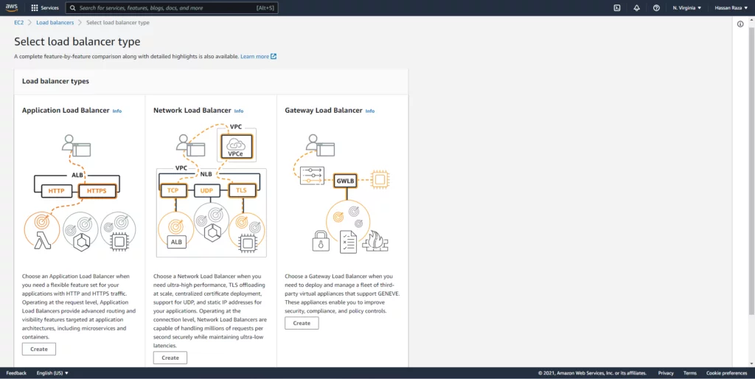
Task: Click the TCP box in NLB diagram
Action: coord(173,191)
